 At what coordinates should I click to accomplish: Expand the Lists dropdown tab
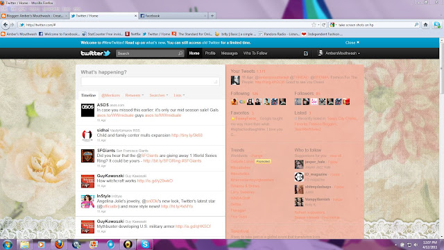[179, 95]
